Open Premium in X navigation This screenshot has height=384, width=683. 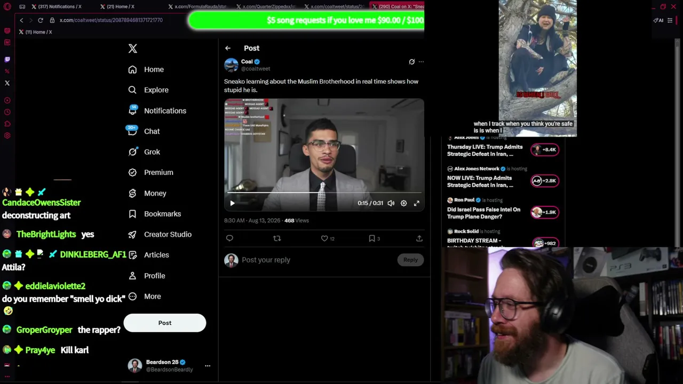click(150, 173)
